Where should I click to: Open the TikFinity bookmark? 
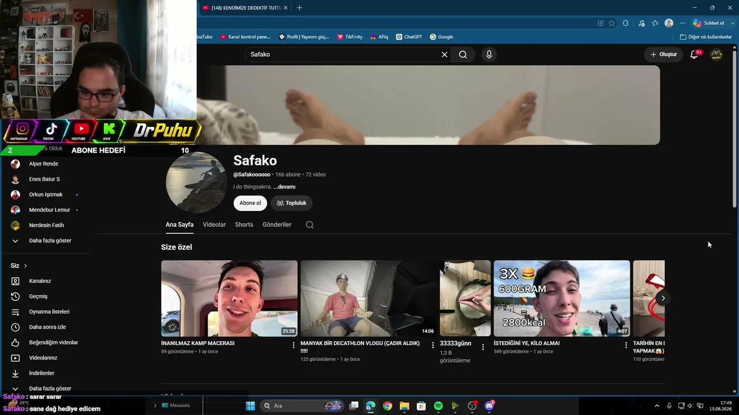(350, 37)
